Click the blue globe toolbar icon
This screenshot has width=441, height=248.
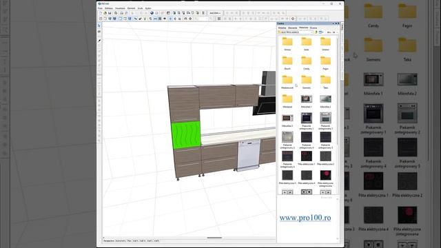click(x=152, y=13)
